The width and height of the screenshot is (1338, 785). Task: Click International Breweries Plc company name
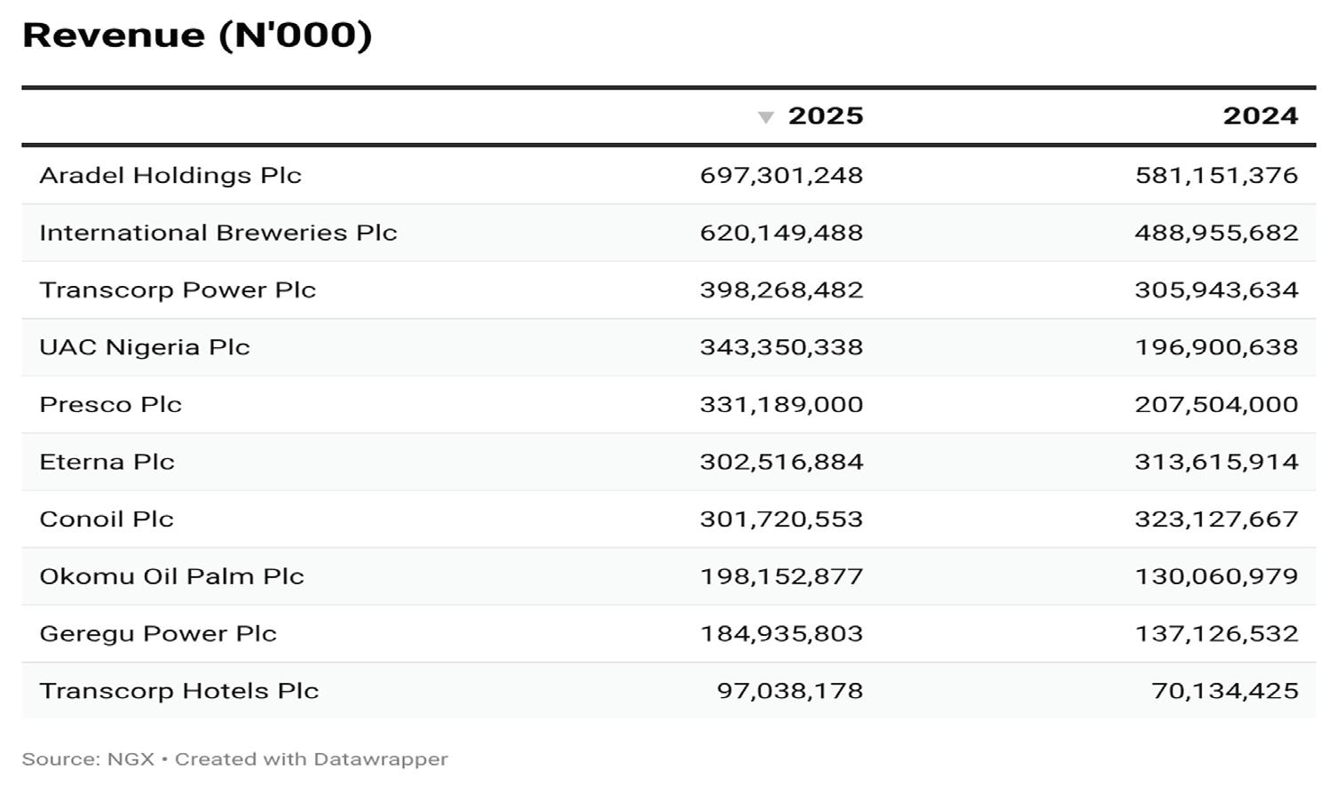pyautogui.click(x=218, y=233)
